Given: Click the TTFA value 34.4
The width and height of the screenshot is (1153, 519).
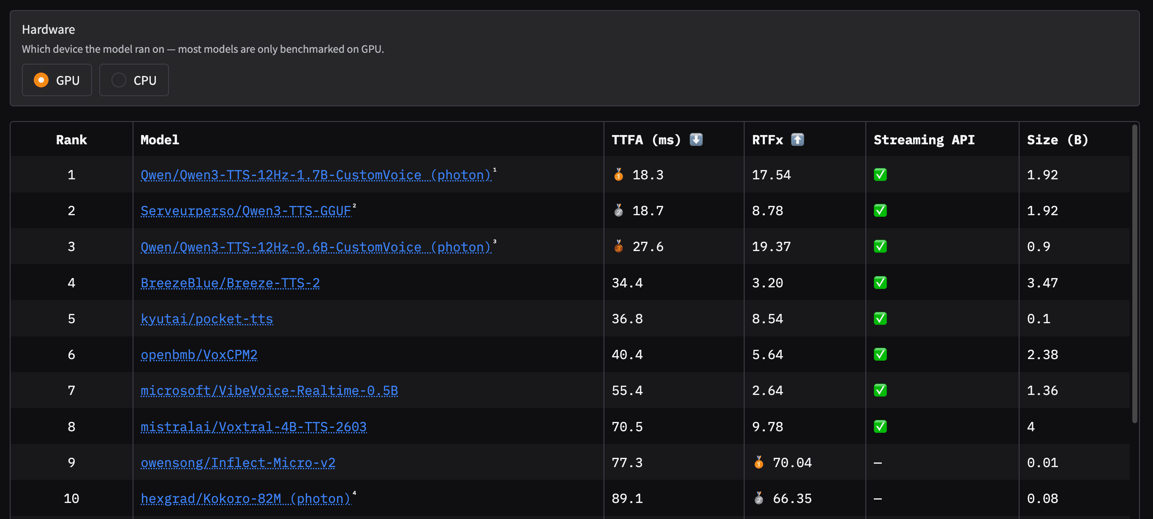Looking at the screenshot, I should (x=627, y=283).
